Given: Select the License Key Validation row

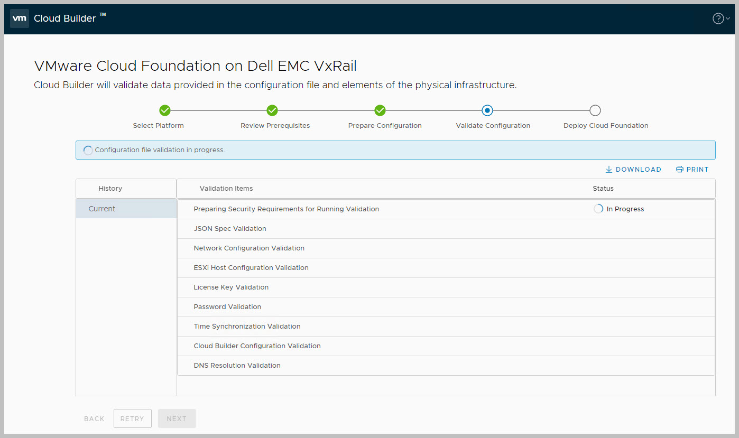Looking at the screenshot, I should point(231,287).
